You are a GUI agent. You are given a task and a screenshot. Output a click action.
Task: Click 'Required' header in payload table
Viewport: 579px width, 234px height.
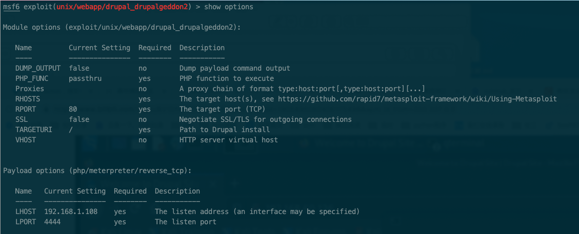(130, 192)
